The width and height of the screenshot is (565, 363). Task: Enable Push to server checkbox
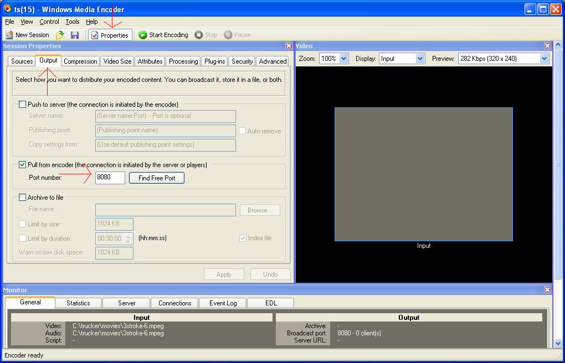coord(22,105)
